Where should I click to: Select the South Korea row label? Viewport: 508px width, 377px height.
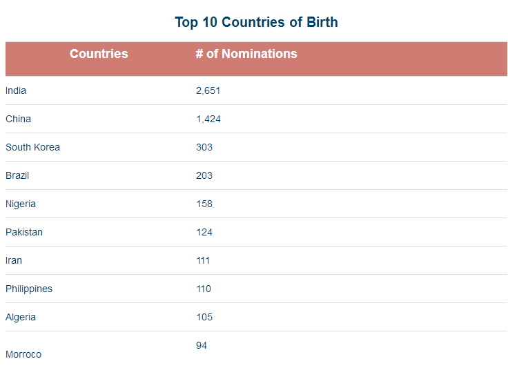click(32, 147)
